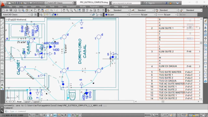
Task: Click the Workspace Settings gear icon
Action: point(32,15)
